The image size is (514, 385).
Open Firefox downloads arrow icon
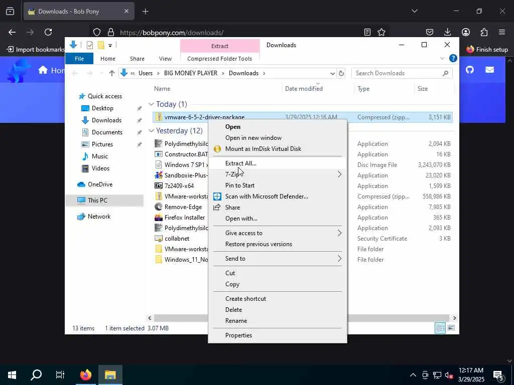[447, 32]
